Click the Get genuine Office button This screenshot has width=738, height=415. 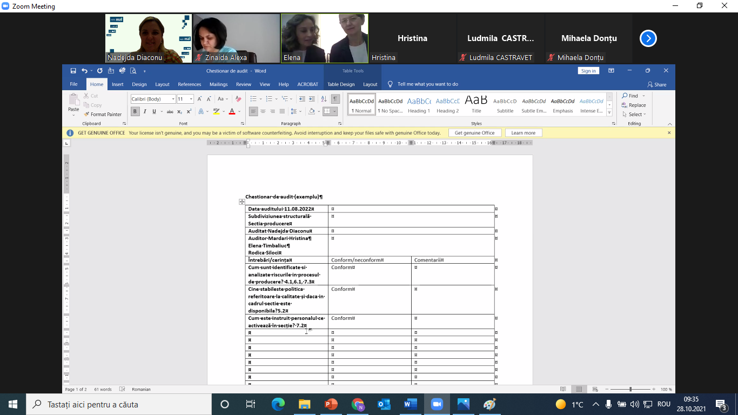[475, 133]
